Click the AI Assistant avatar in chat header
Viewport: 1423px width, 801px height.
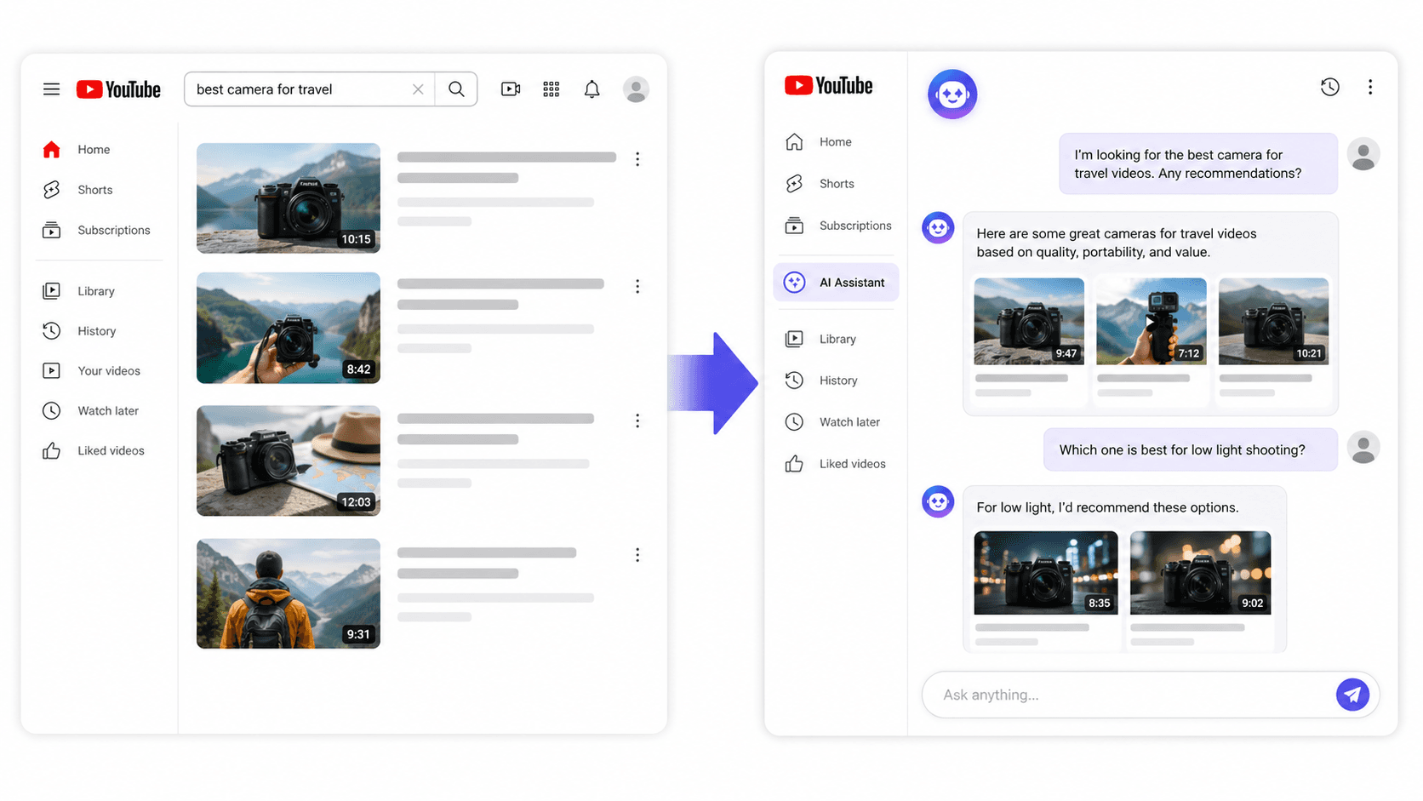952,94
